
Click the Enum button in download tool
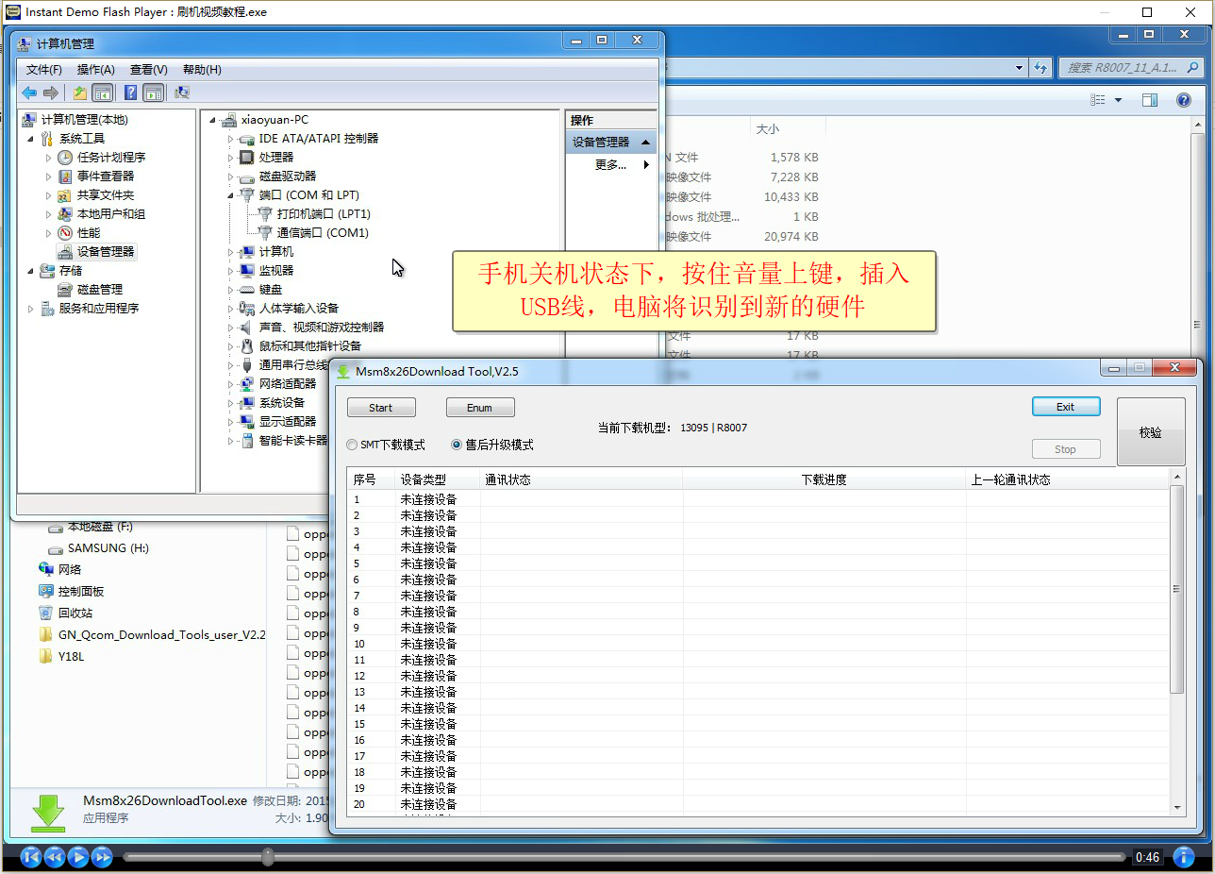pyautogui.click(x=480, y=408)
